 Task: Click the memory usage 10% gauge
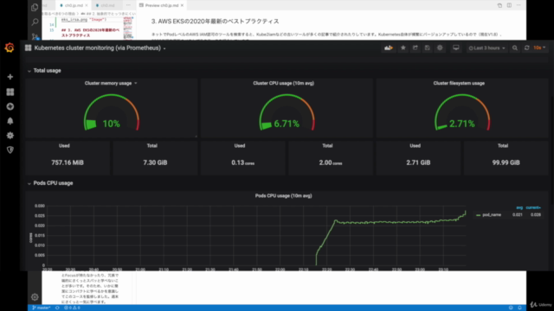coord(112,113)
